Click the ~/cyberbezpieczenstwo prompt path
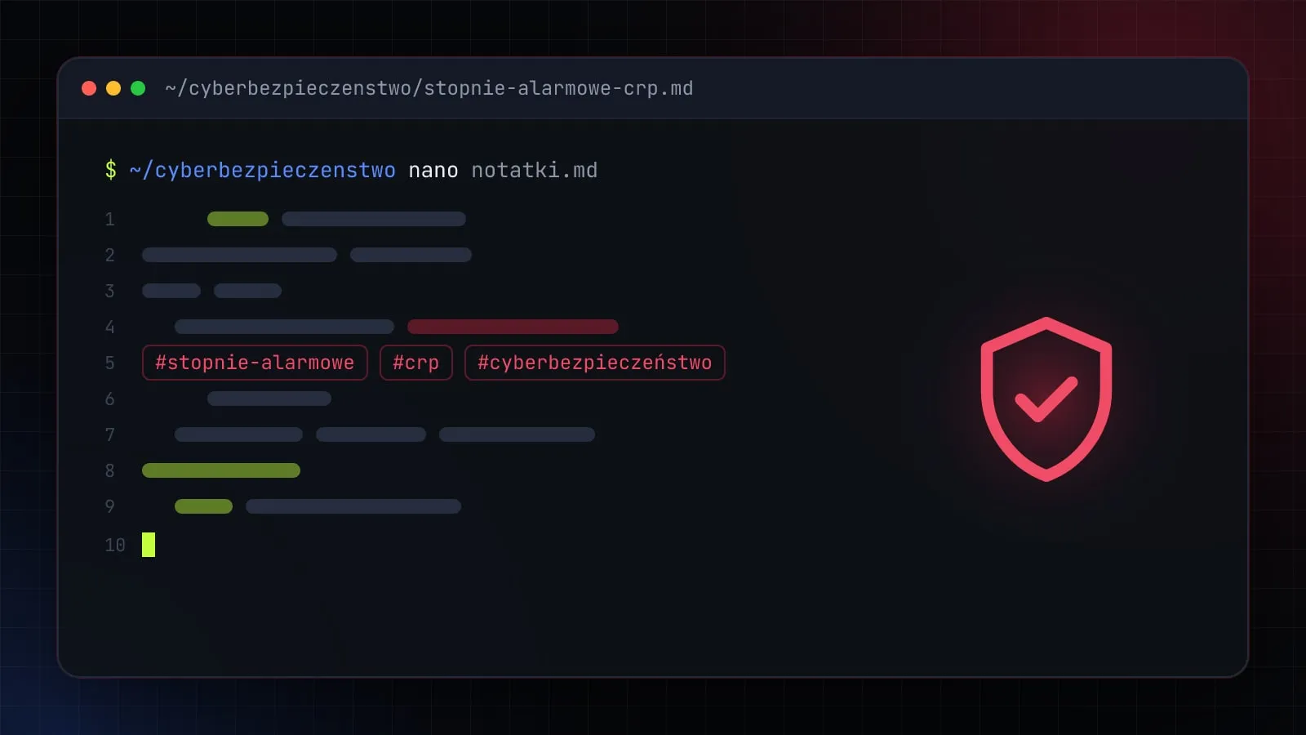 point(263,171)
